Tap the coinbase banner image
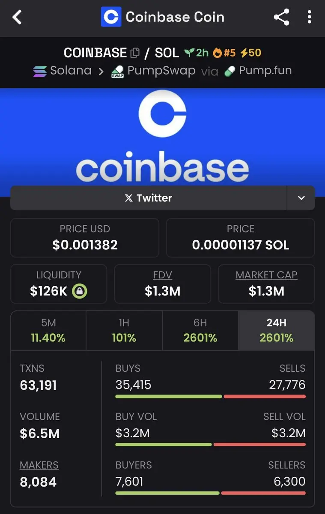 pyautogui.click(x=162, y=137)
